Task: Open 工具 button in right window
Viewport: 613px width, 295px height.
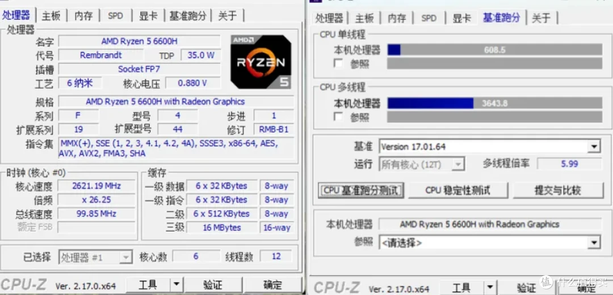Action: pyautogui.click(x=461, y=288)
